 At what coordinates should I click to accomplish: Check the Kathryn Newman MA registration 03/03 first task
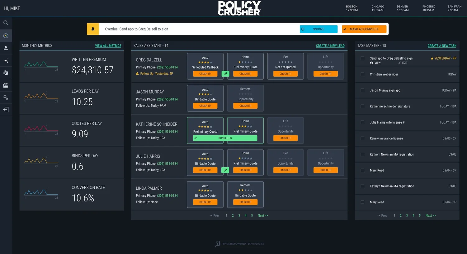(x=362, y=154)
